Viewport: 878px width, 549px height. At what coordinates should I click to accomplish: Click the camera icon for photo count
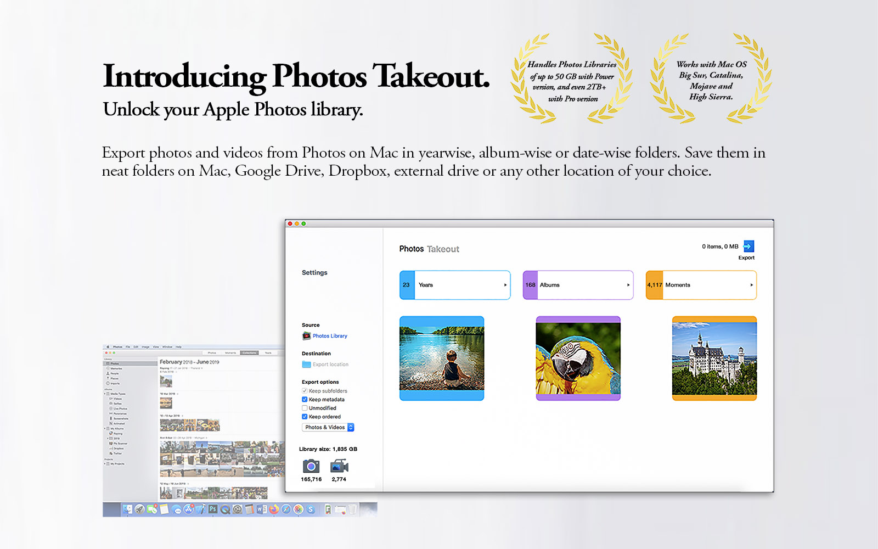(x=311, y=466)
